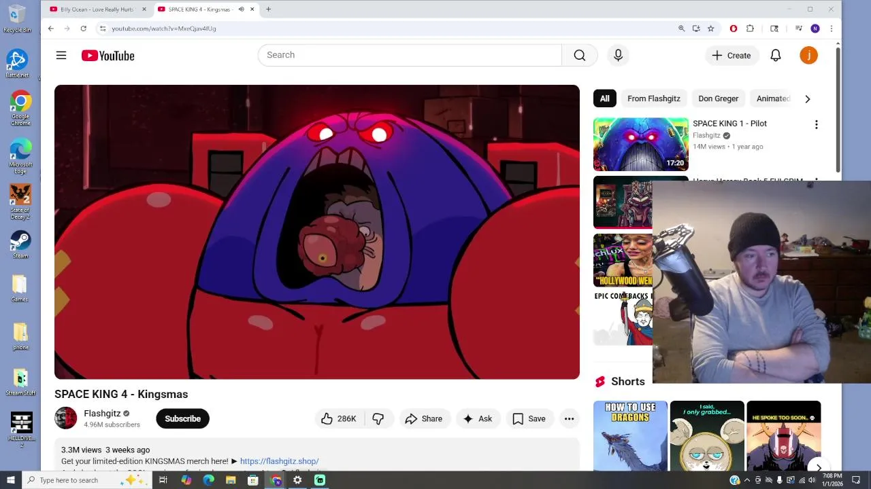Show hidden icons in the system tray
The width and height of the screenshot is (871, 489).
click(x=747, y=480)
